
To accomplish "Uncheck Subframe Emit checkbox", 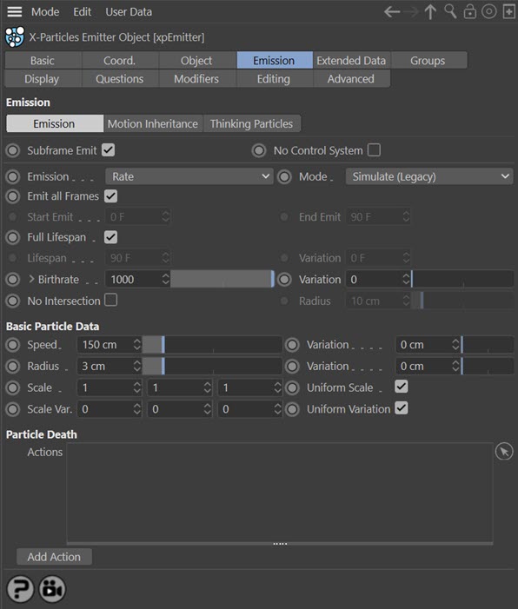I will pos(108,150).
